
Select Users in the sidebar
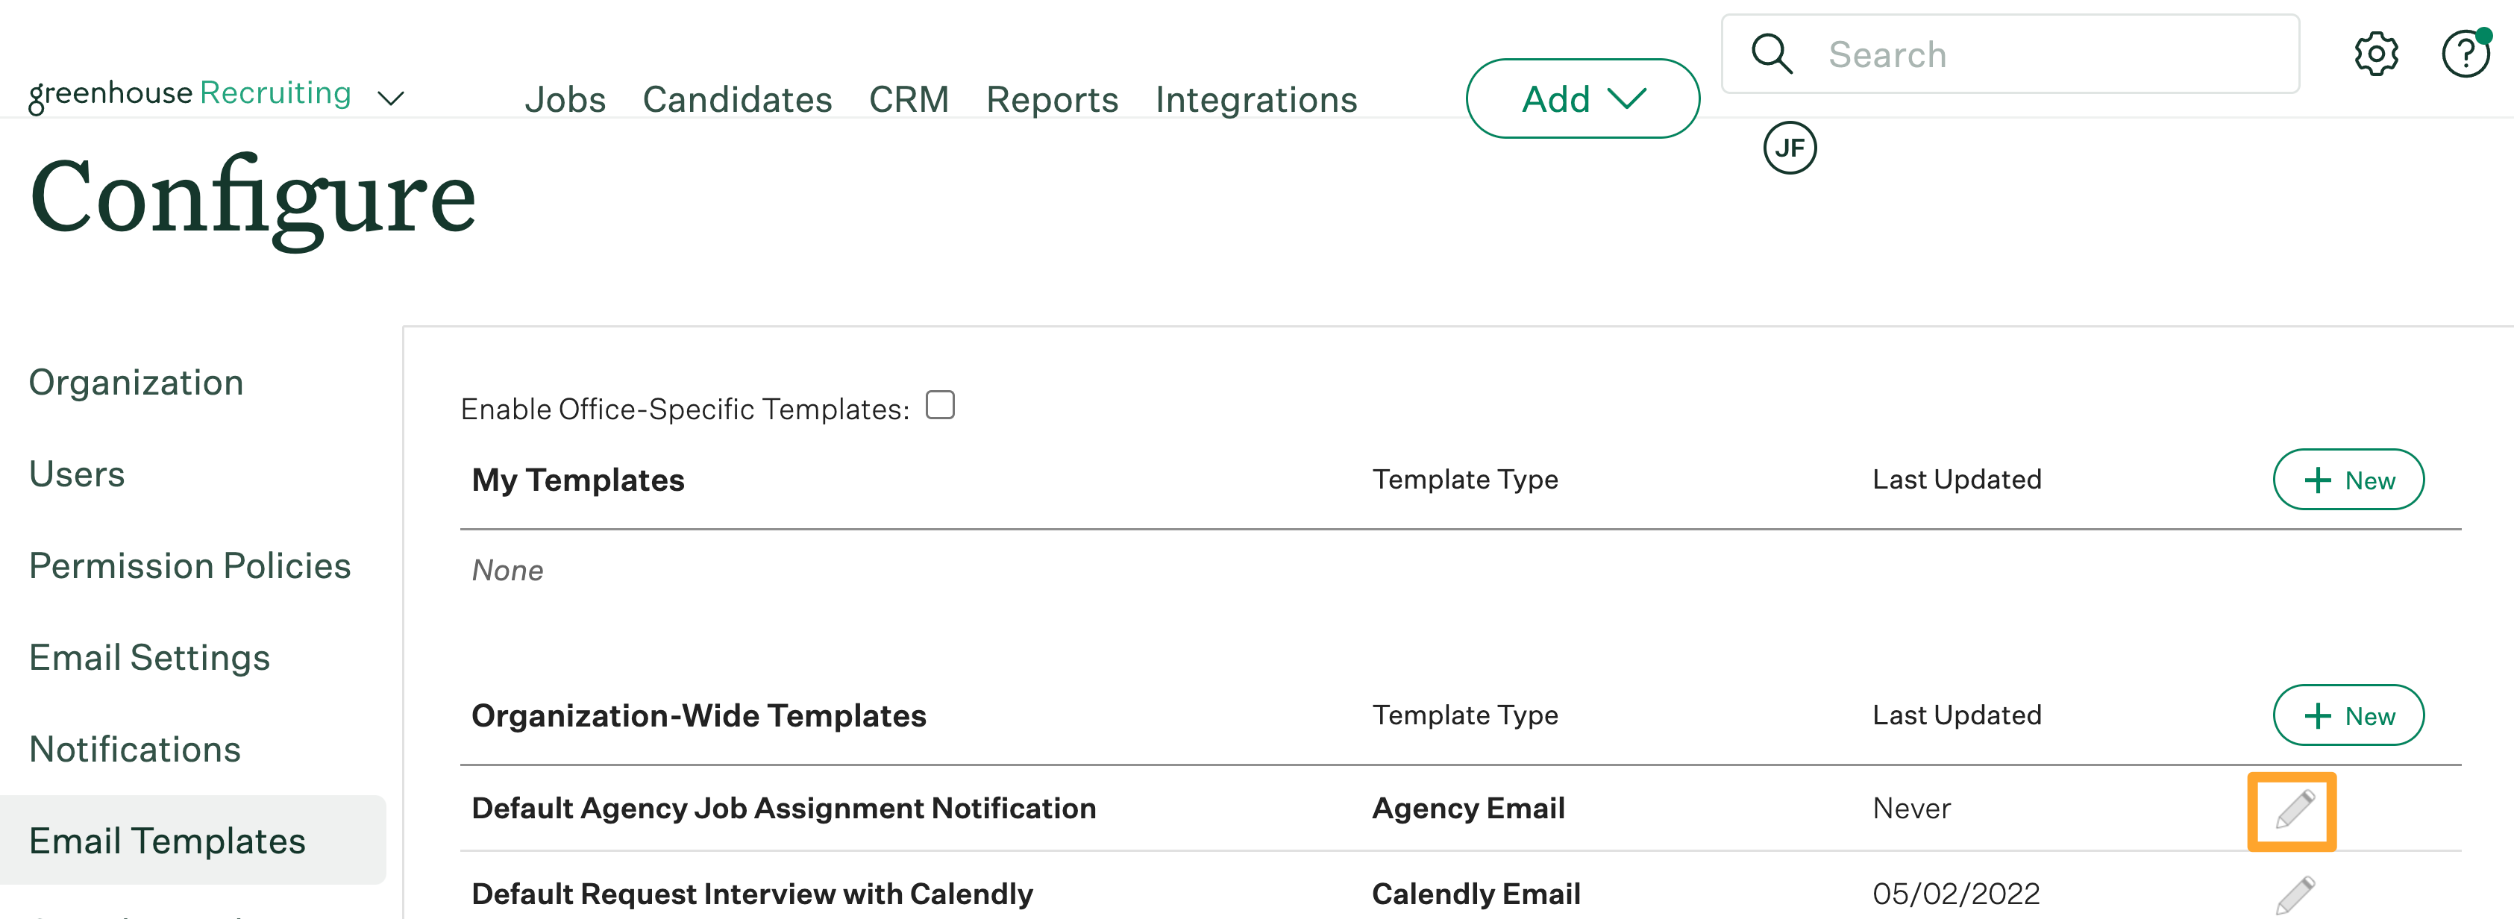77,474
